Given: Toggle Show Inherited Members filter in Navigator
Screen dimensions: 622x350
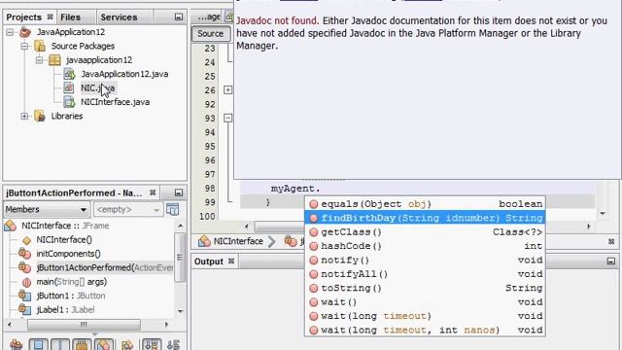Looking at the screenshot, I should pos(17,344).
